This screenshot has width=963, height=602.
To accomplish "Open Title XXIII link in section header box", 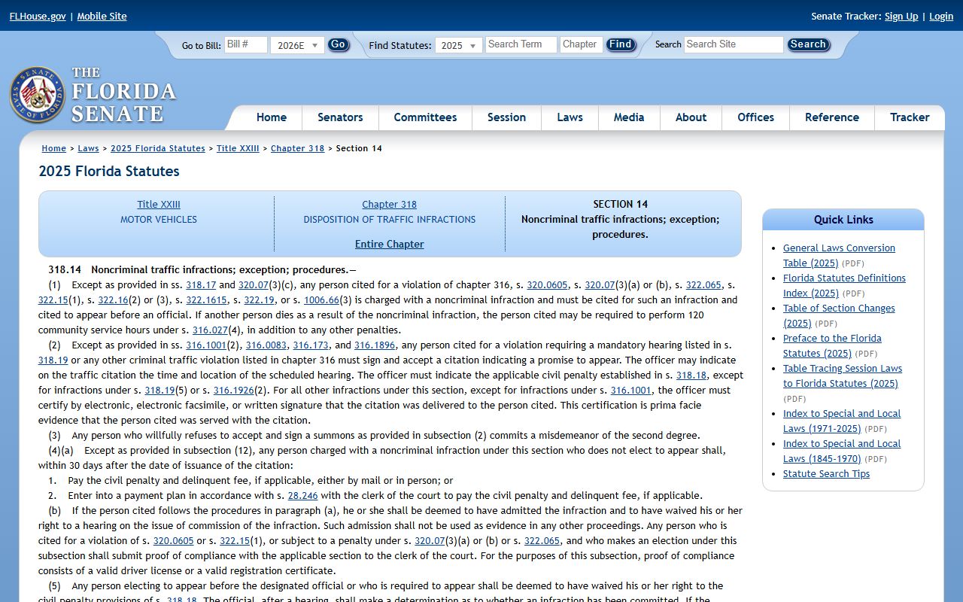I will (159, 204).
